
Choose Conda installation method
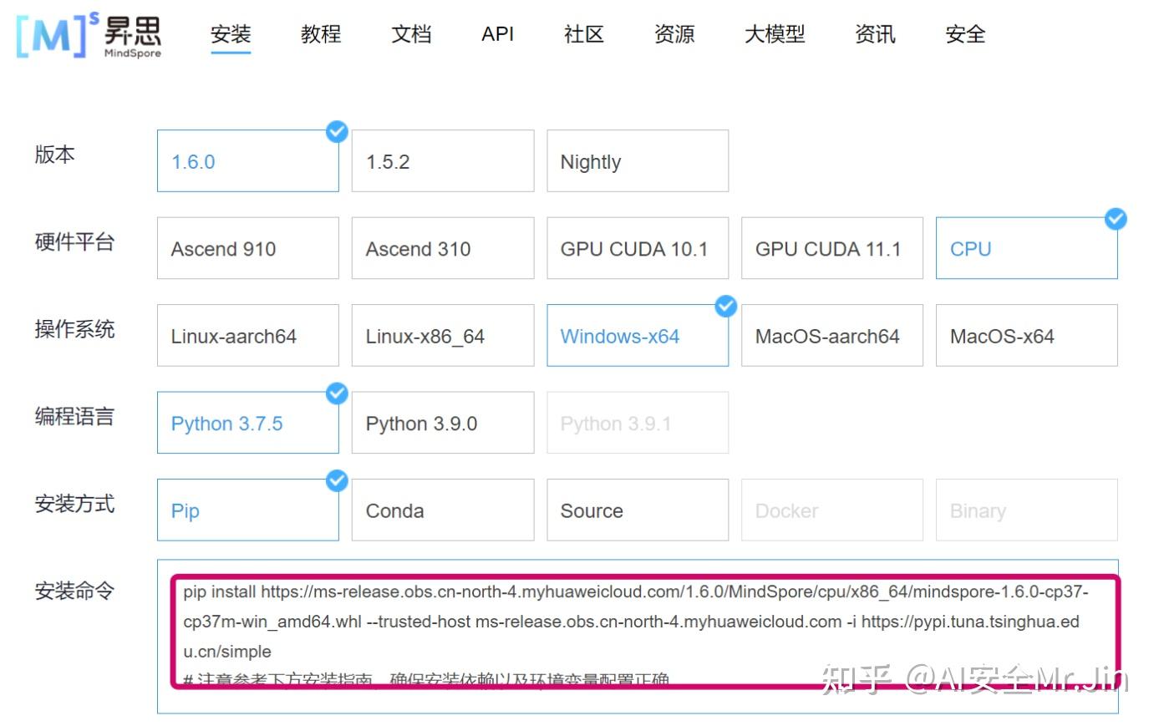(x=443, y=510)
